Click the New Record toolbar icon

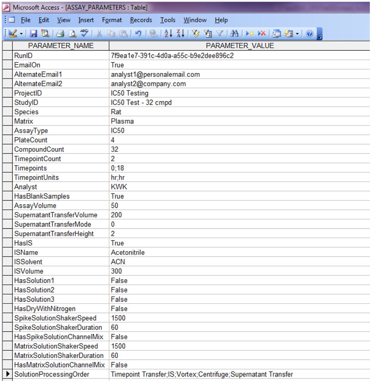(x=250, y=33)
